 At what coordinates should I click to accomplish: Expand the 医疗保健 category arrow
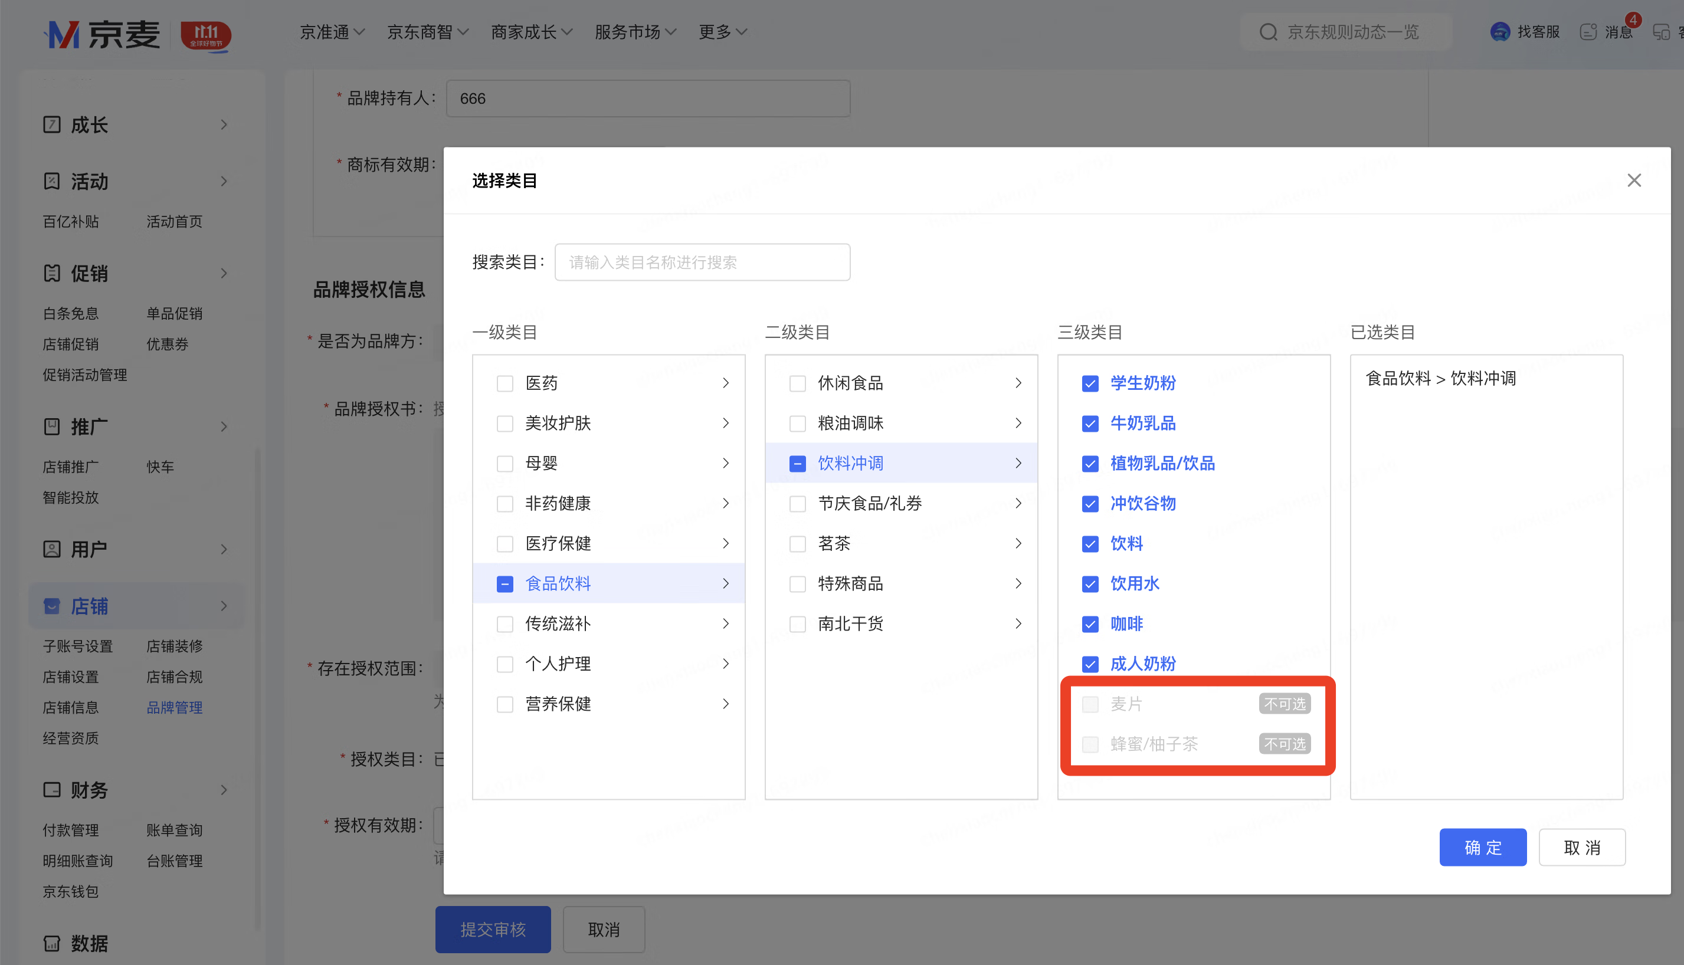coord(725,543)
